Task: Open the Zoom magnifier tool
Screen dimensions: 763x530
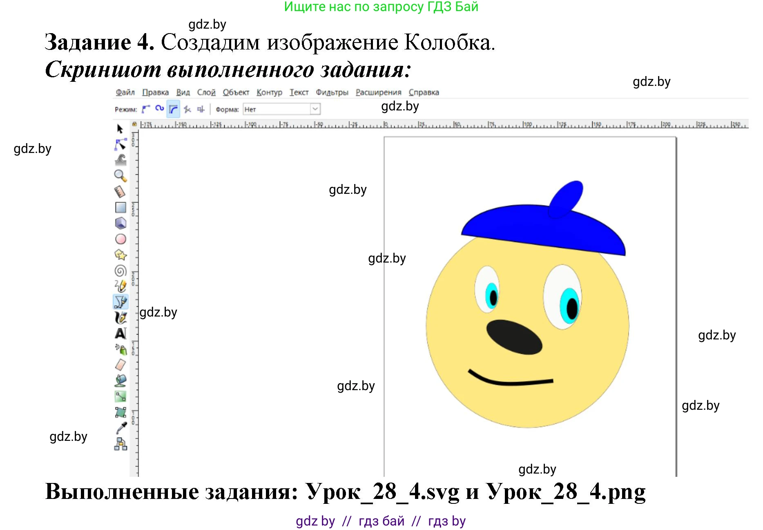Action: pyautogui.click(x=120, y=176)
